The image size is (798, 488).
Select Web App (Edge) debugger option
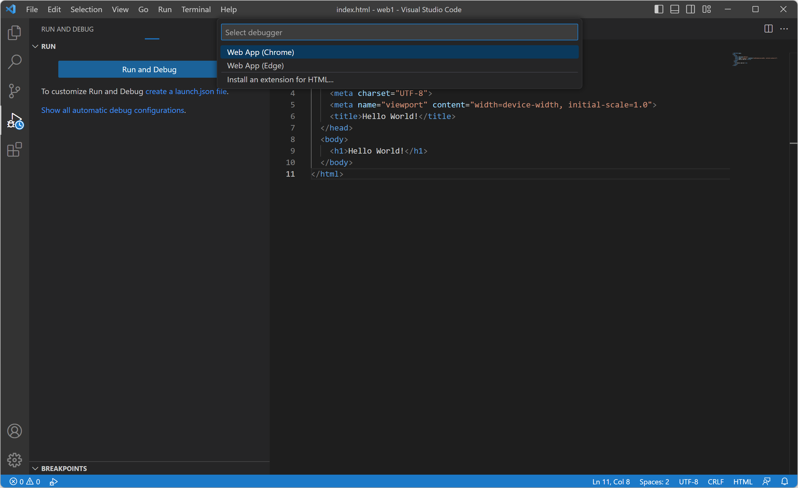255,66
